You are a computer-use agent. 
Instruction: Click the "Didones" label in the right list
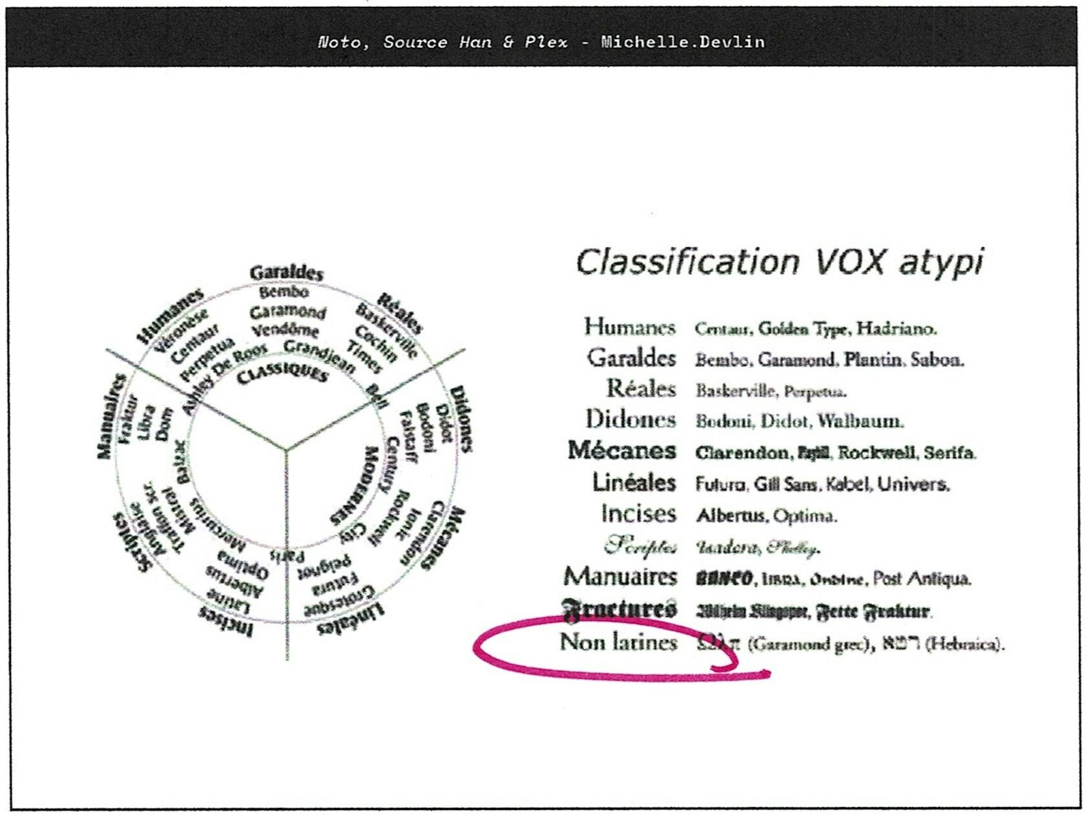click(630, 419)
